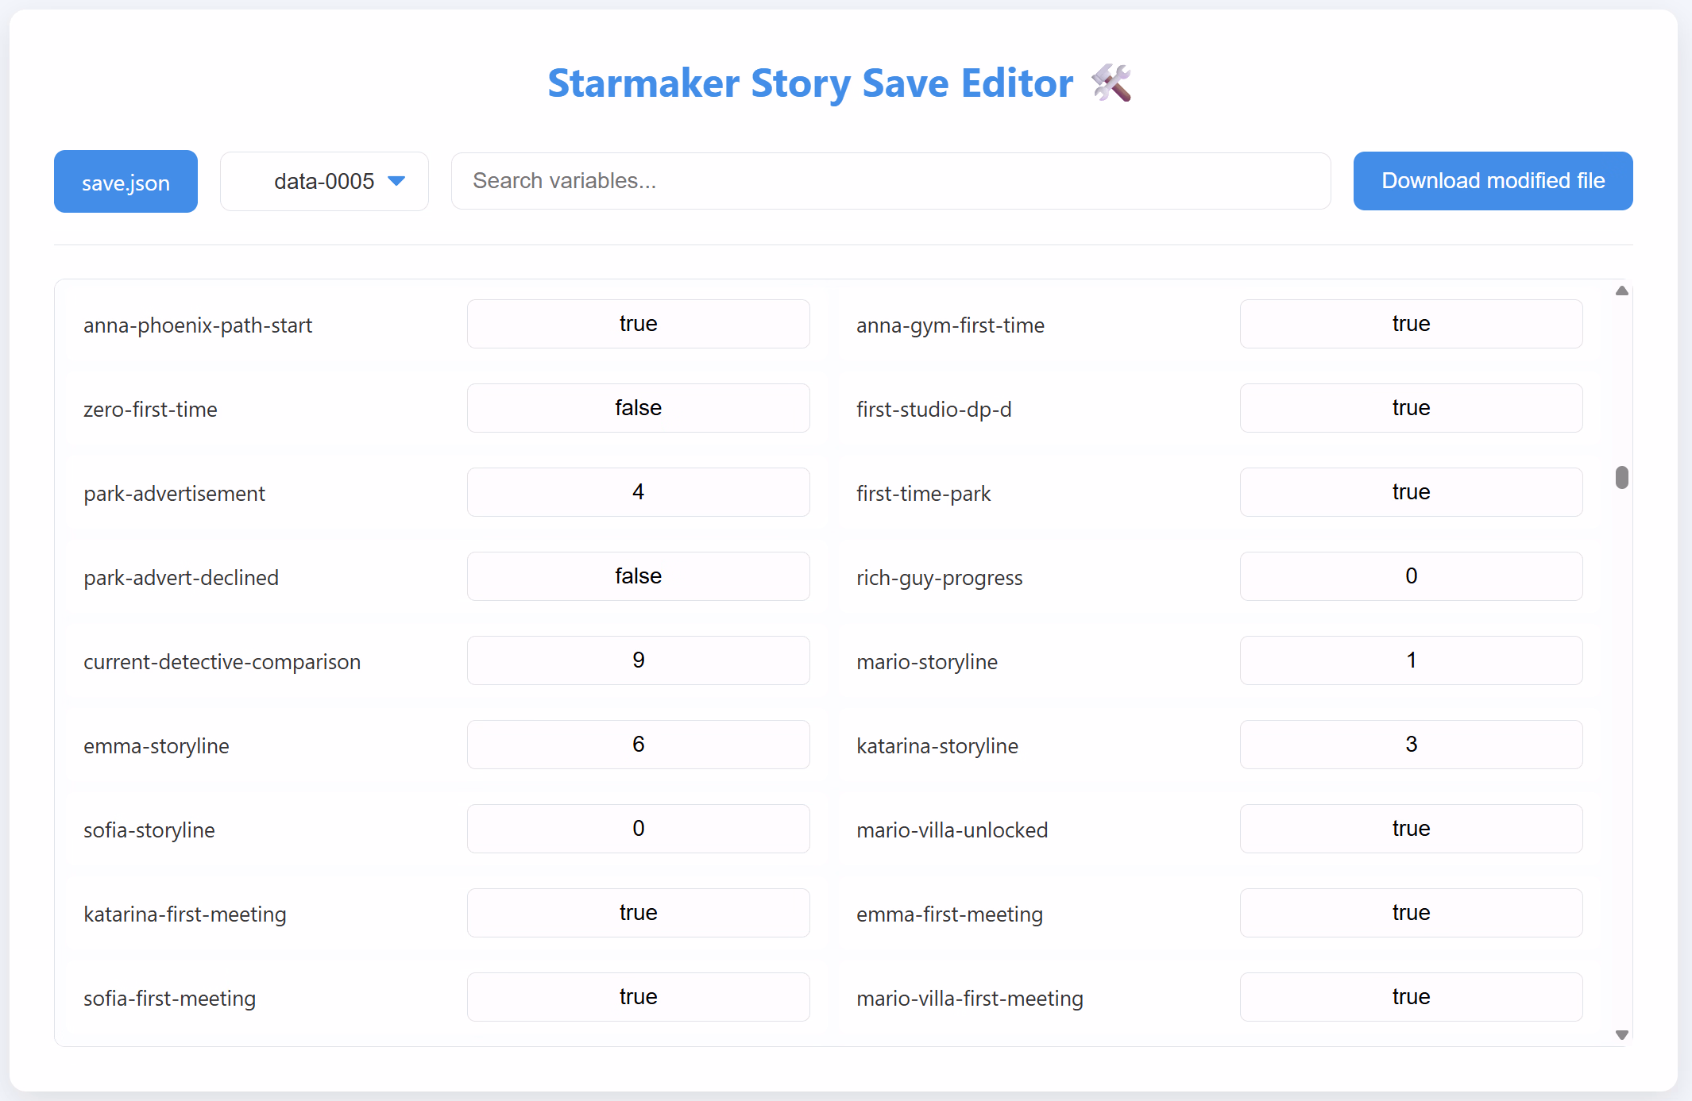
Task: Edit the park-advertisement value field
Action: [x=638, y=492]
